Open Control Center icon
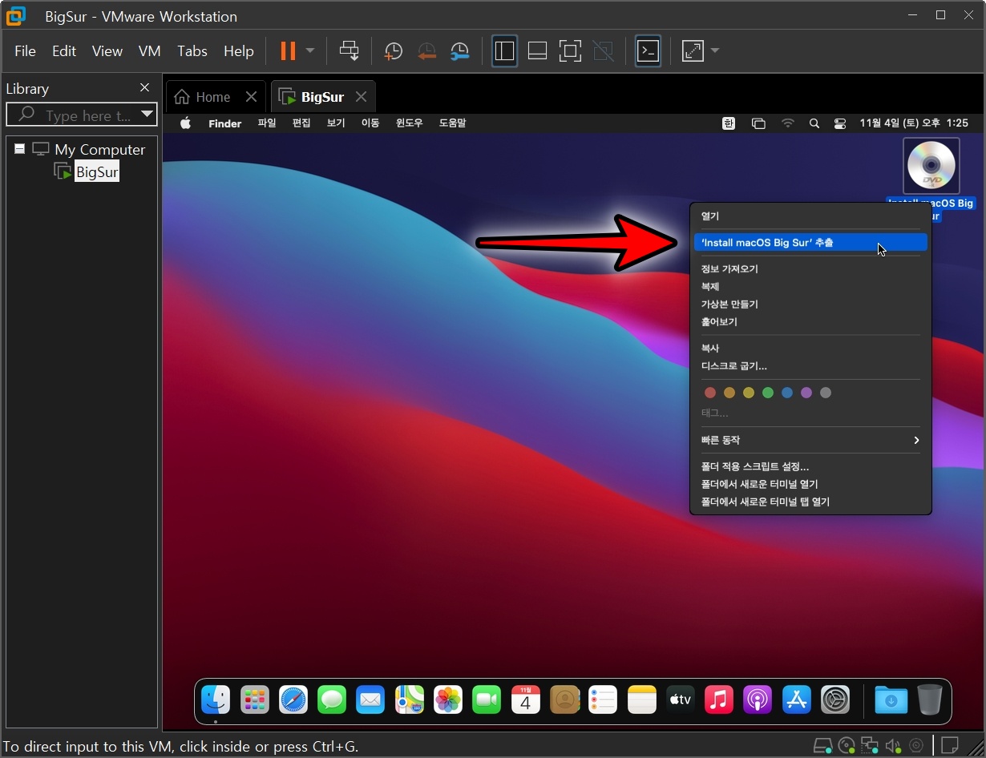Viewport: 986px width, 758px height. [x=840, y=123]
